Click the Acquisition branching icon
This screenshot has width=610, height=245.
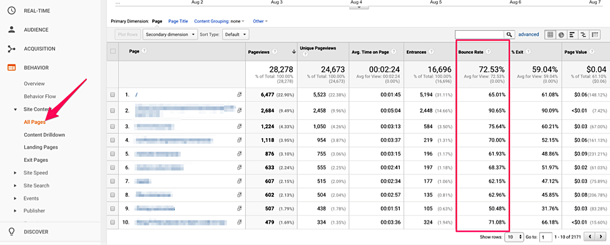point(12,49)
